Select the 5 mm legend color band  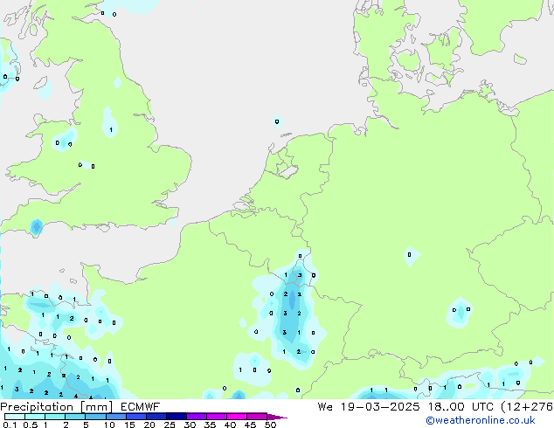pos(96,417)
